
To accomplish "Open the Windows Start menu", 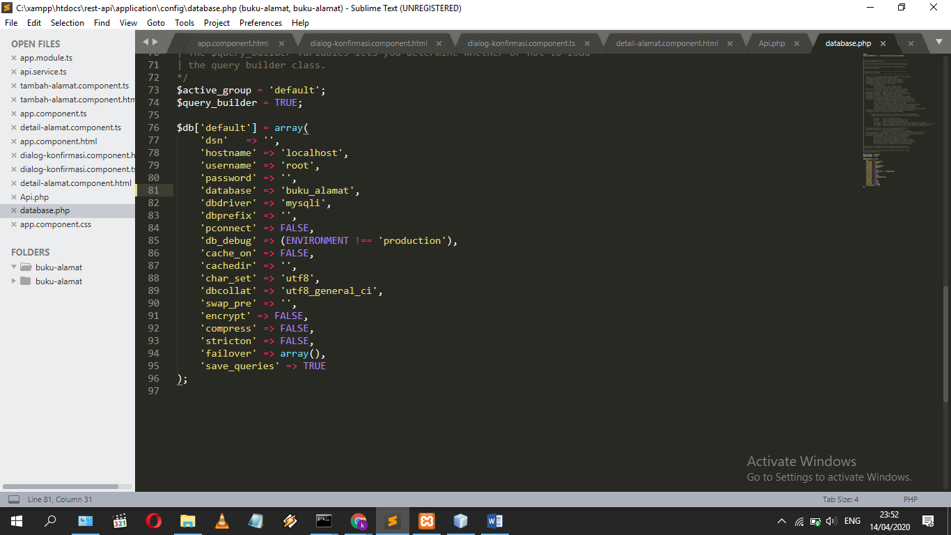I will [x=16, y=520].
